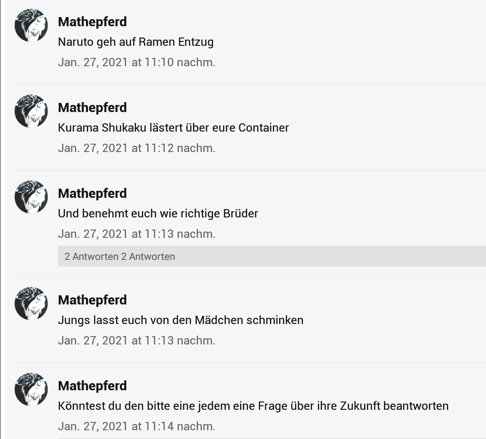Open timestamp Jan. 27, 2021 at 11:14 nachm.
486x439 pixels.
point(136,426)
